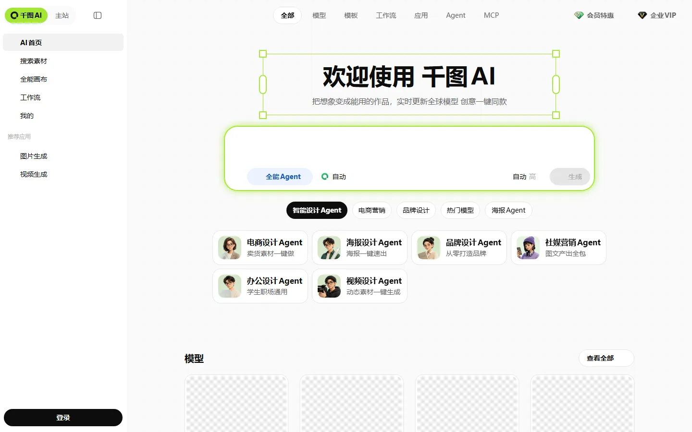Viewport: 692px width, 432px height.
Task: Select the 热门模型 category pill
Action: tap(460, 210)
